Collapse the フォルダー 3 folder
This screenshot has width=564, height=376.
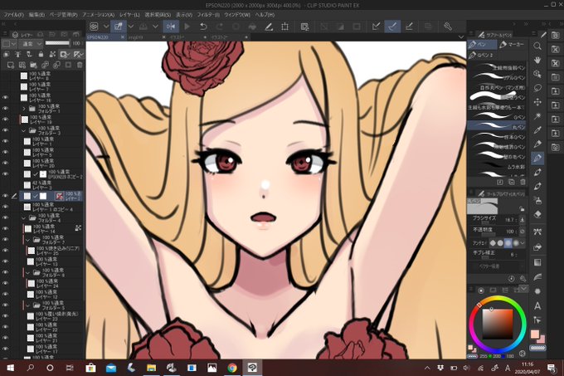point(24,130)
